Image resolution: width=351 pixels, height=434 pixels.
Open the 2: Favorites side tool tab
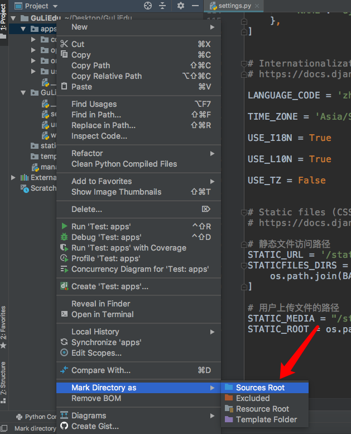(3, 327)
